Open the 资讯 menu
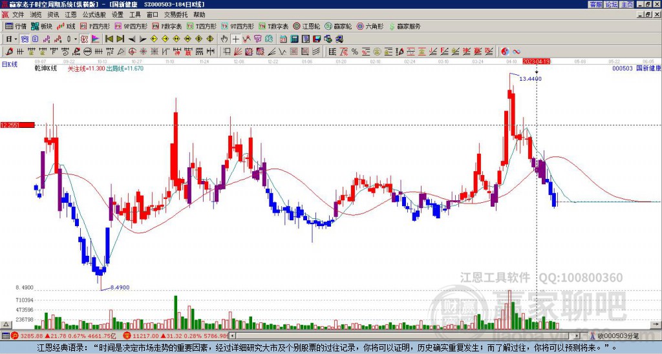This screenshot has height=354, width=662. tap(53, 15)
